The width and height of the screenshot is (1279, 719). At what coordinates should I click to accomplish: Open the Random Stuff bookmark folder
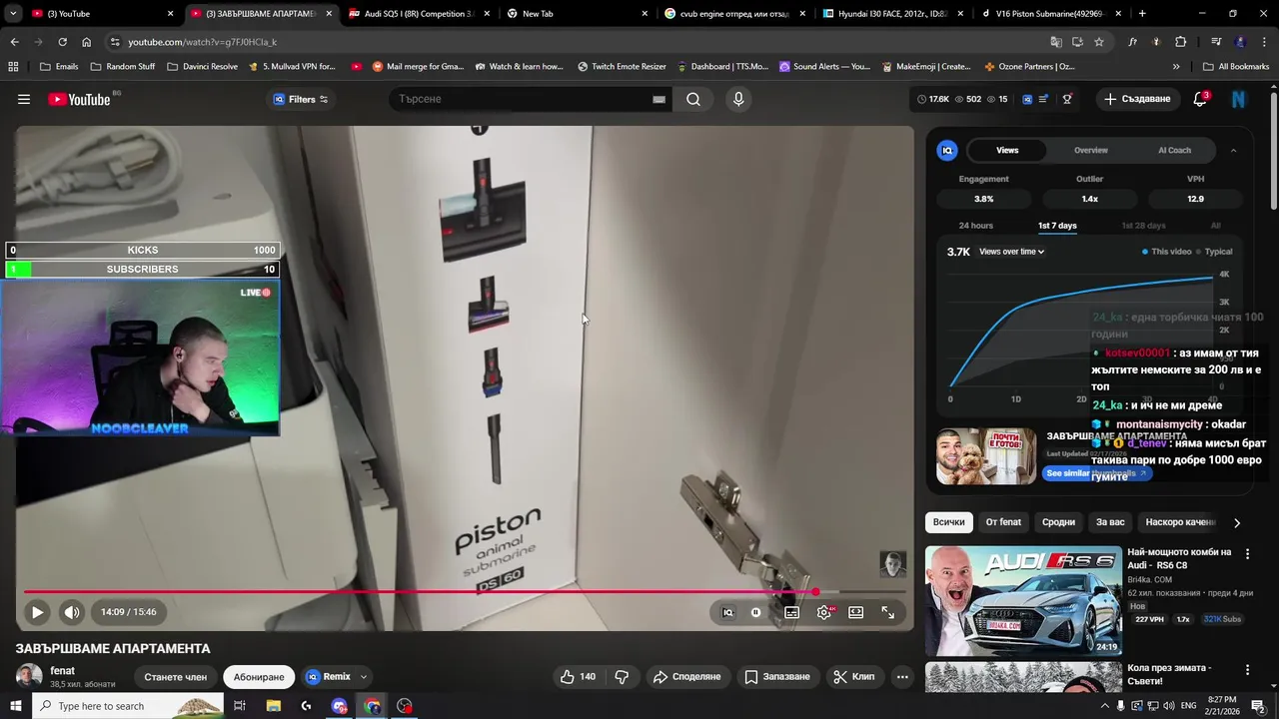[x=123, y=66]
